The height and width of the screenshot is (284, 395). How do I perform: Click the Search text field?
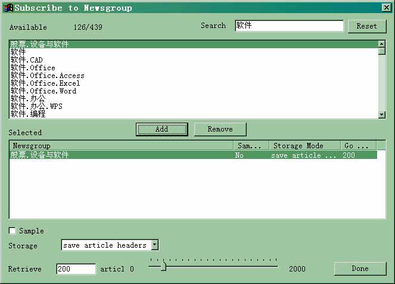coord(289,26)
